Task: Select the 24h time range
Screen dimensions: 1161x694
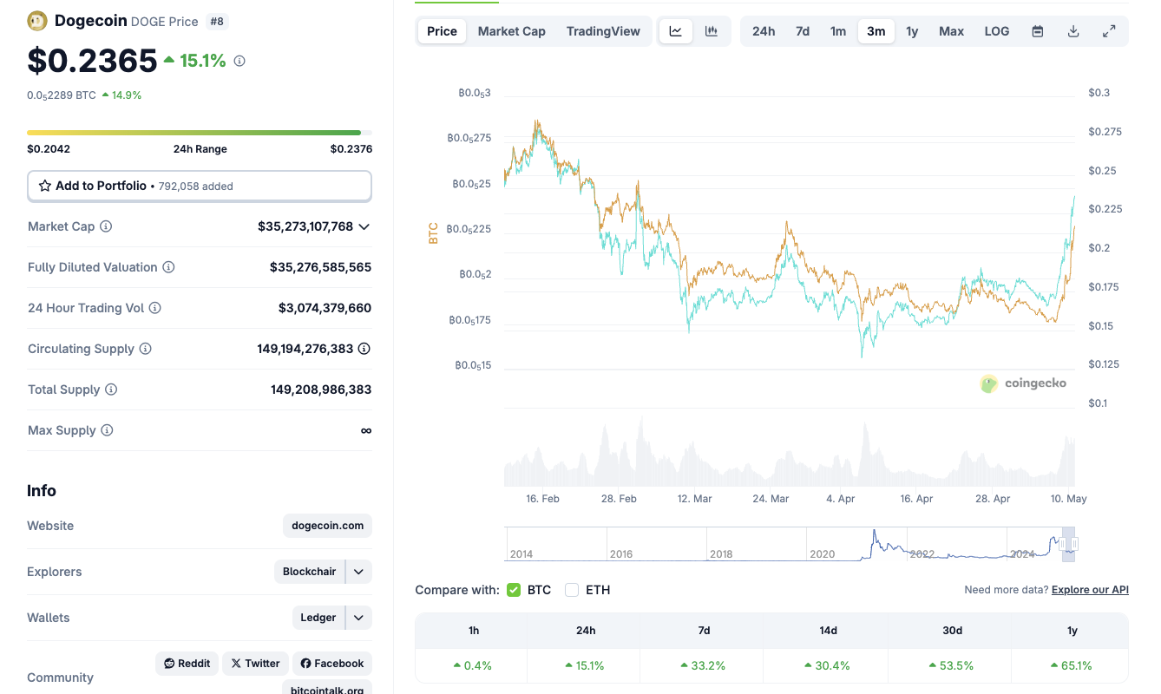Action: click(x=764, y=31)
